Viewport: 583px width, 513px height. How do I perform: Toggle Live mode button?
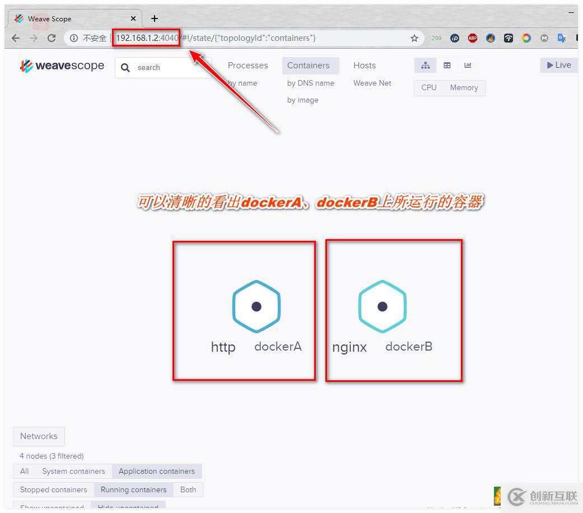point(559,65)
